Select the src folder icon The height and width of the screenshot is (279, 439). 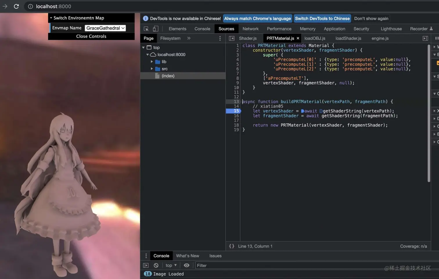pos(158,69)
